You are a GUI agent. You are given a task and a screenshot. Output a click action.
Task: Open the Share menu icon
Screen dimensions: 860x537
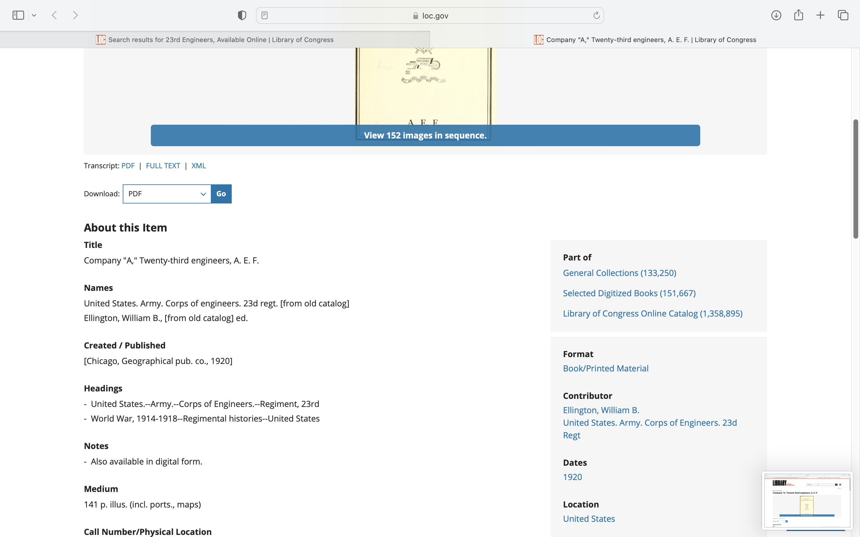click(x=798, y=15)
